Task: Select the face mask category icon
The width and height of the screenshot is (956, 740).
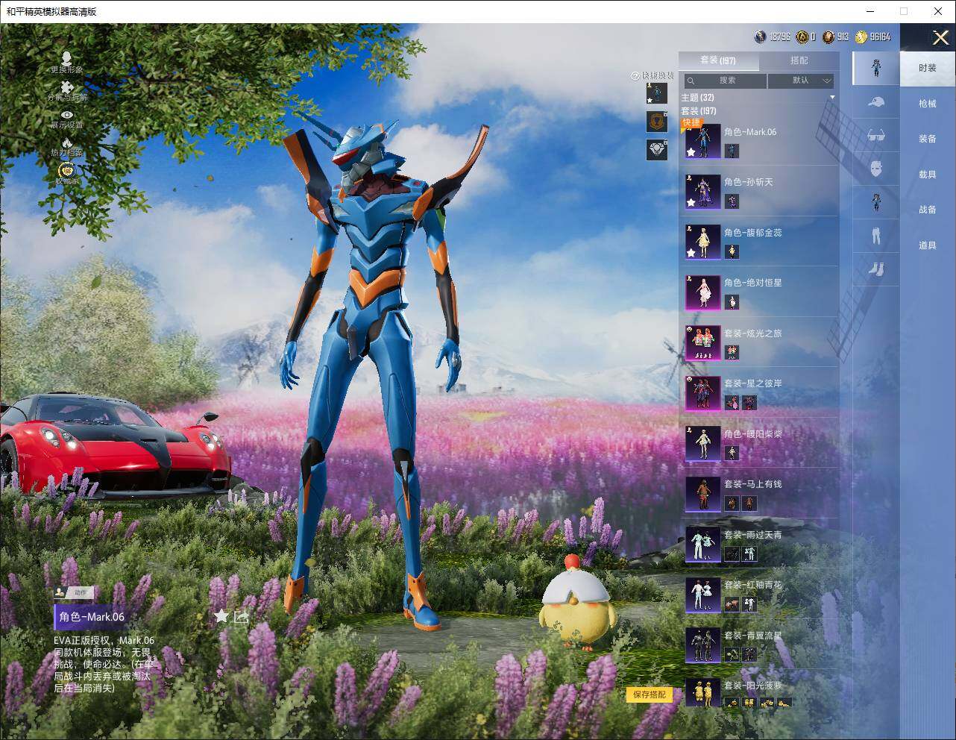Action: 875,169
